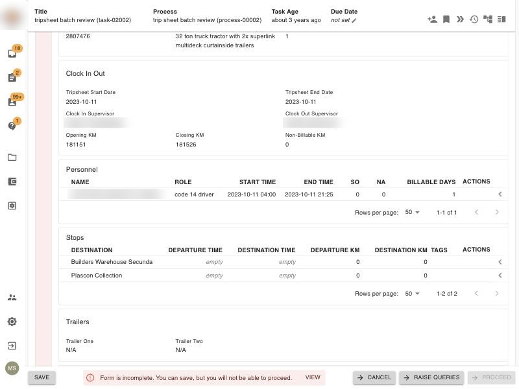Click the Opening KM value 181151
This screenshot has width=519, height=389.
(x=76, y=145)
